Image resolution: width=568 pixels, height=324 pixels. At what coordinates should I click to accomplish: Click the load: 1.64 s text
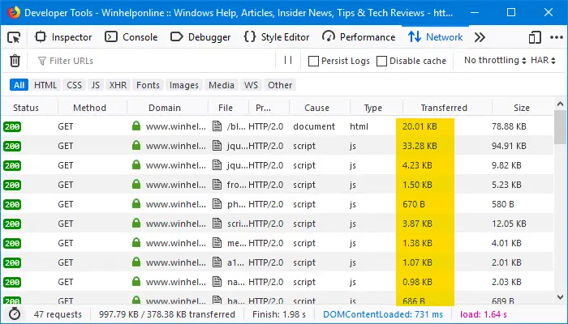pos(484,314)
